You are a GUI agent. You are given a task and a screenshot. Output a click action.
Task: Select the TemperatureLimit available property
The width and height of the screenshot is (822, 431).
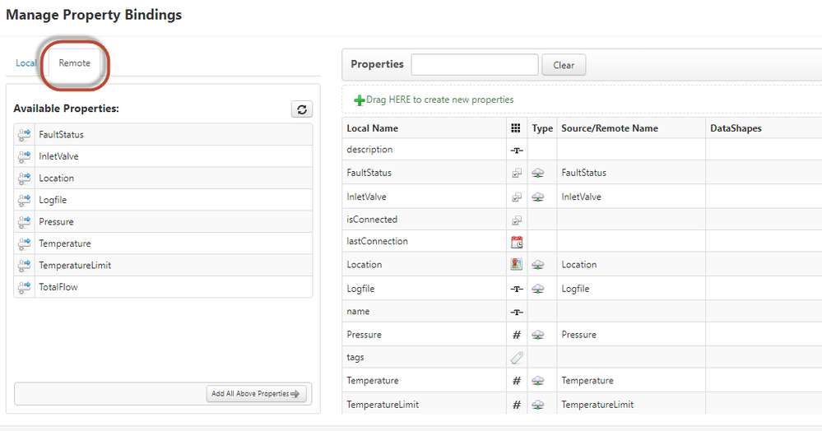[163, 266]
